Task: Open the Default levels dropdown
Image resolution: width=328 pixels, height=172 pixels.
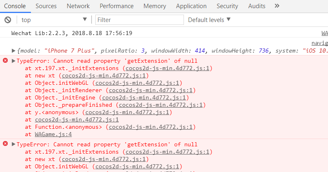Action: [209, 20]
